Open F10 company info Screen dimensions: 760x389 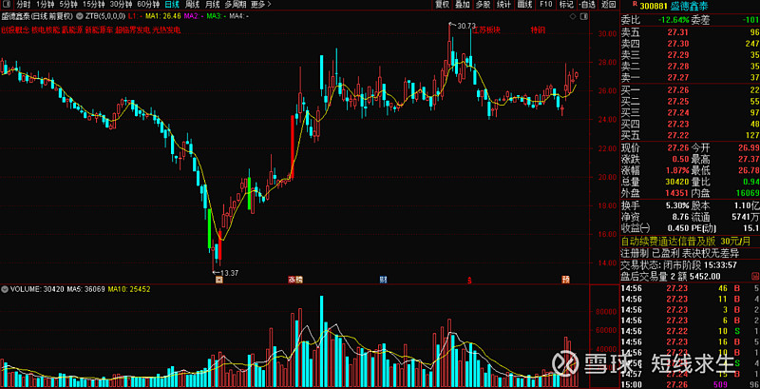[545, 5]
